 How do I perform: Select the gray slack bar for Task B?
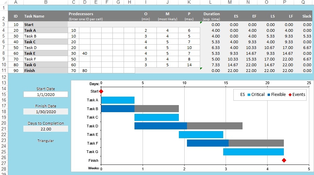pos(156,108)
